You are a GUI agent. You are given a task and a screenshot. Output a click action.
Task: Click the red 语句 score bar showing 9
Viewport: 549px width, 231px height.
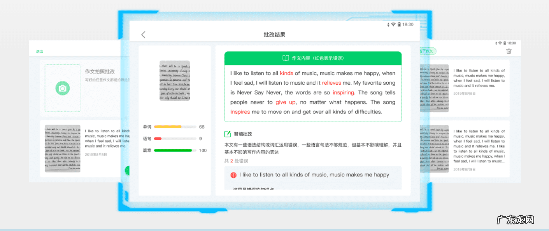(157, 139)
